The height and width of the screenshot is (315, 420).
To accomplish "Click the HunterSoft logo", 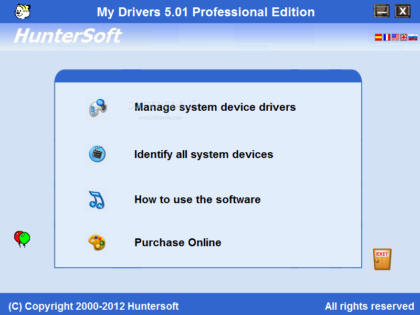I will (68, 36).
